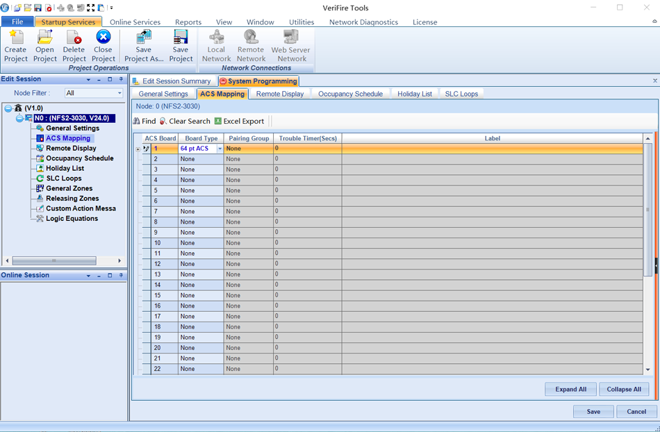Open the File menu
Viewport: 660px width, 432px height.
(17, 22)
